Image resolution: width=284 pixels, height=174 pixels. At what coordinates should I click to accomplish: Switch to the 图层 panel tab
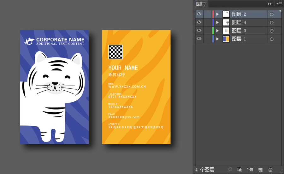[x=201, y=4]
